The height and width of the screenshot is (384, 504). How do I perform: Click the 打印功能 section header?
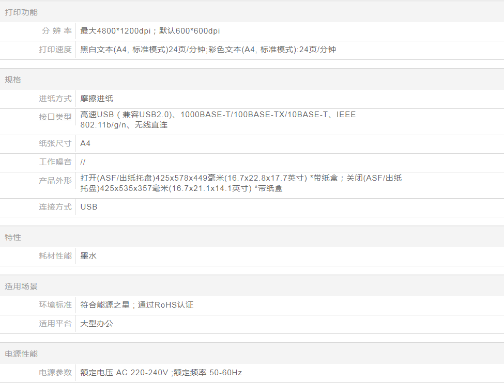point(21,12)
